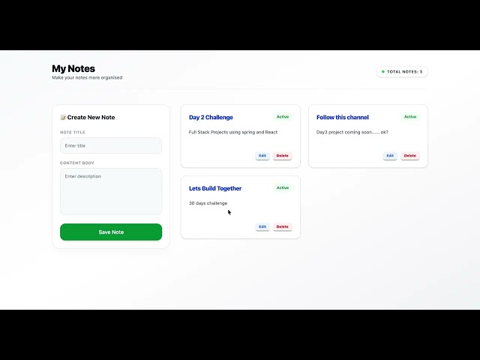Delete the Follow this channel note
Viewport: 480px width, 360px height.
point(410,155)
